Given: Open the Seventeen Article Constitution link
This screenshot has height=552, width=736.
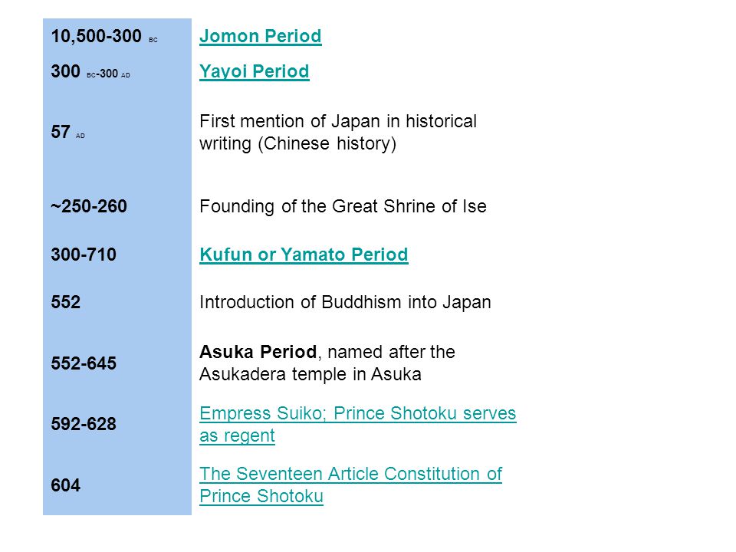Looking at the screenshot, I should (x=350, y=485).
